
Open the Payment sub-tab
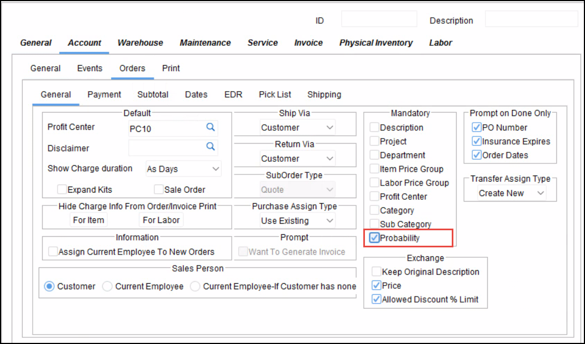point(104,94)
